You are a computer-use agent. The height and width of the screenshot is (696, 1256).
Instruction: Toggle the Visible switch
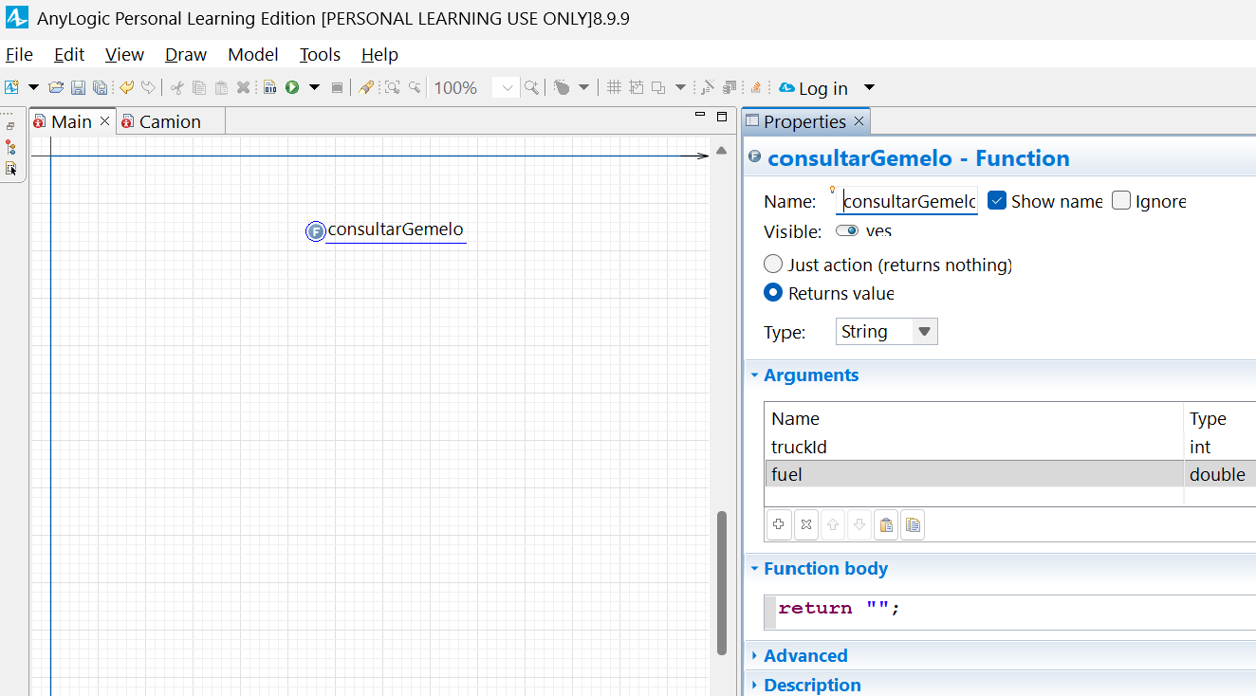pyautogui.click(x=847, y=230)
